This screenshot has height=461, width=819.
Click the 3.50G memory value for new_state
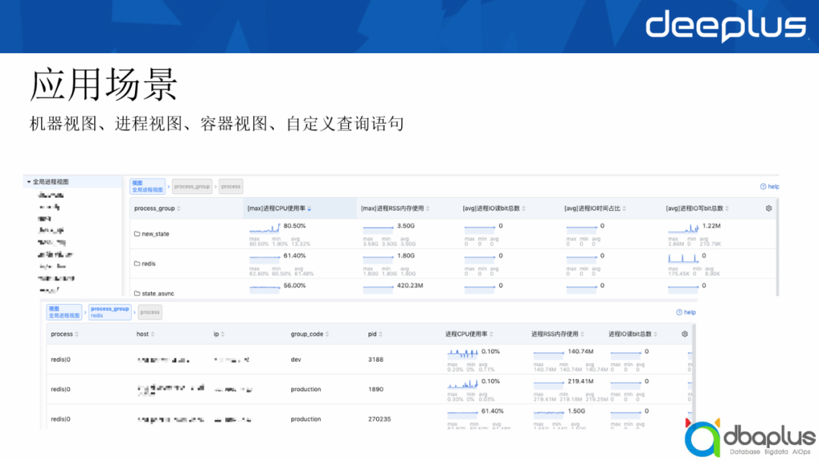pyautogui.click(x=406, y=226)
